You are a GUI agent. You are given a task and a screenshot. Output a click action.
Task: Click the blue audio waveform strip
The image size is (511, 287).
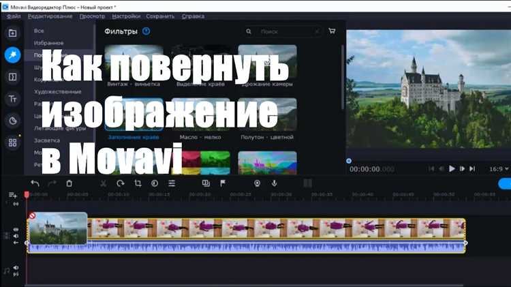[x=247, y=247]
